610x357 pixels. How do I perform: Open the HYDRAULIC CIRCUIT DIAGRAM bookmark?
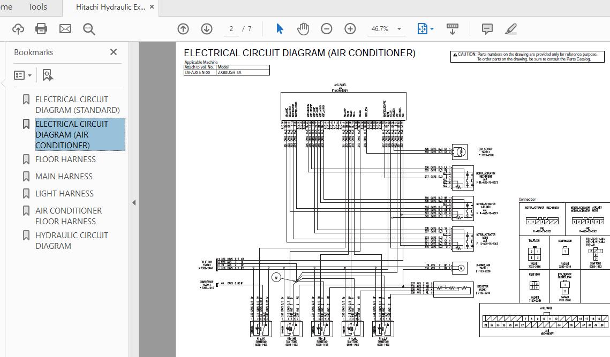pyautogui.click(x=71, y=240)
